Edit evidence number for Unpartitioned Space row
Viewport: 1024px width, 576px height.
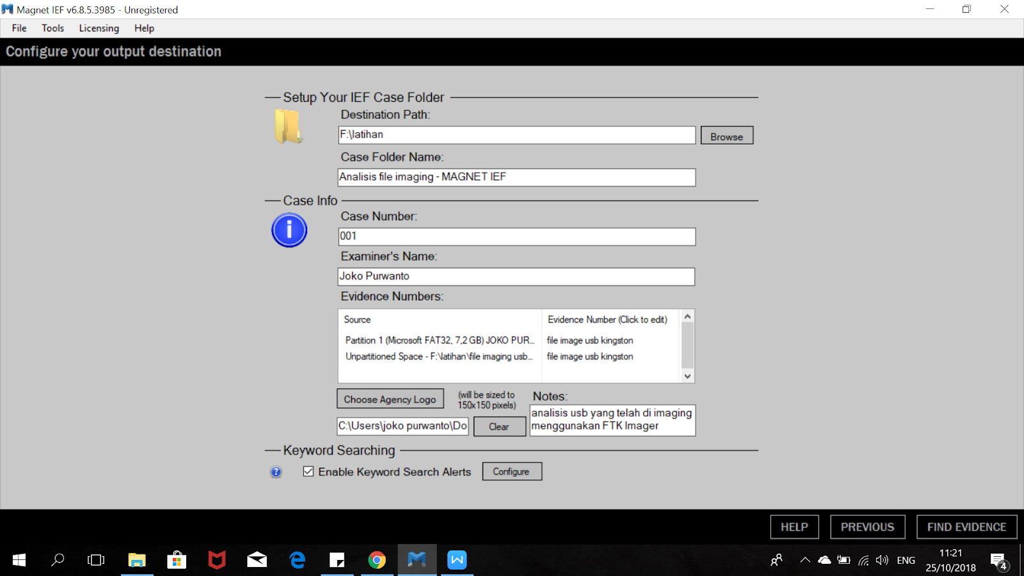[x=590, y=356]
